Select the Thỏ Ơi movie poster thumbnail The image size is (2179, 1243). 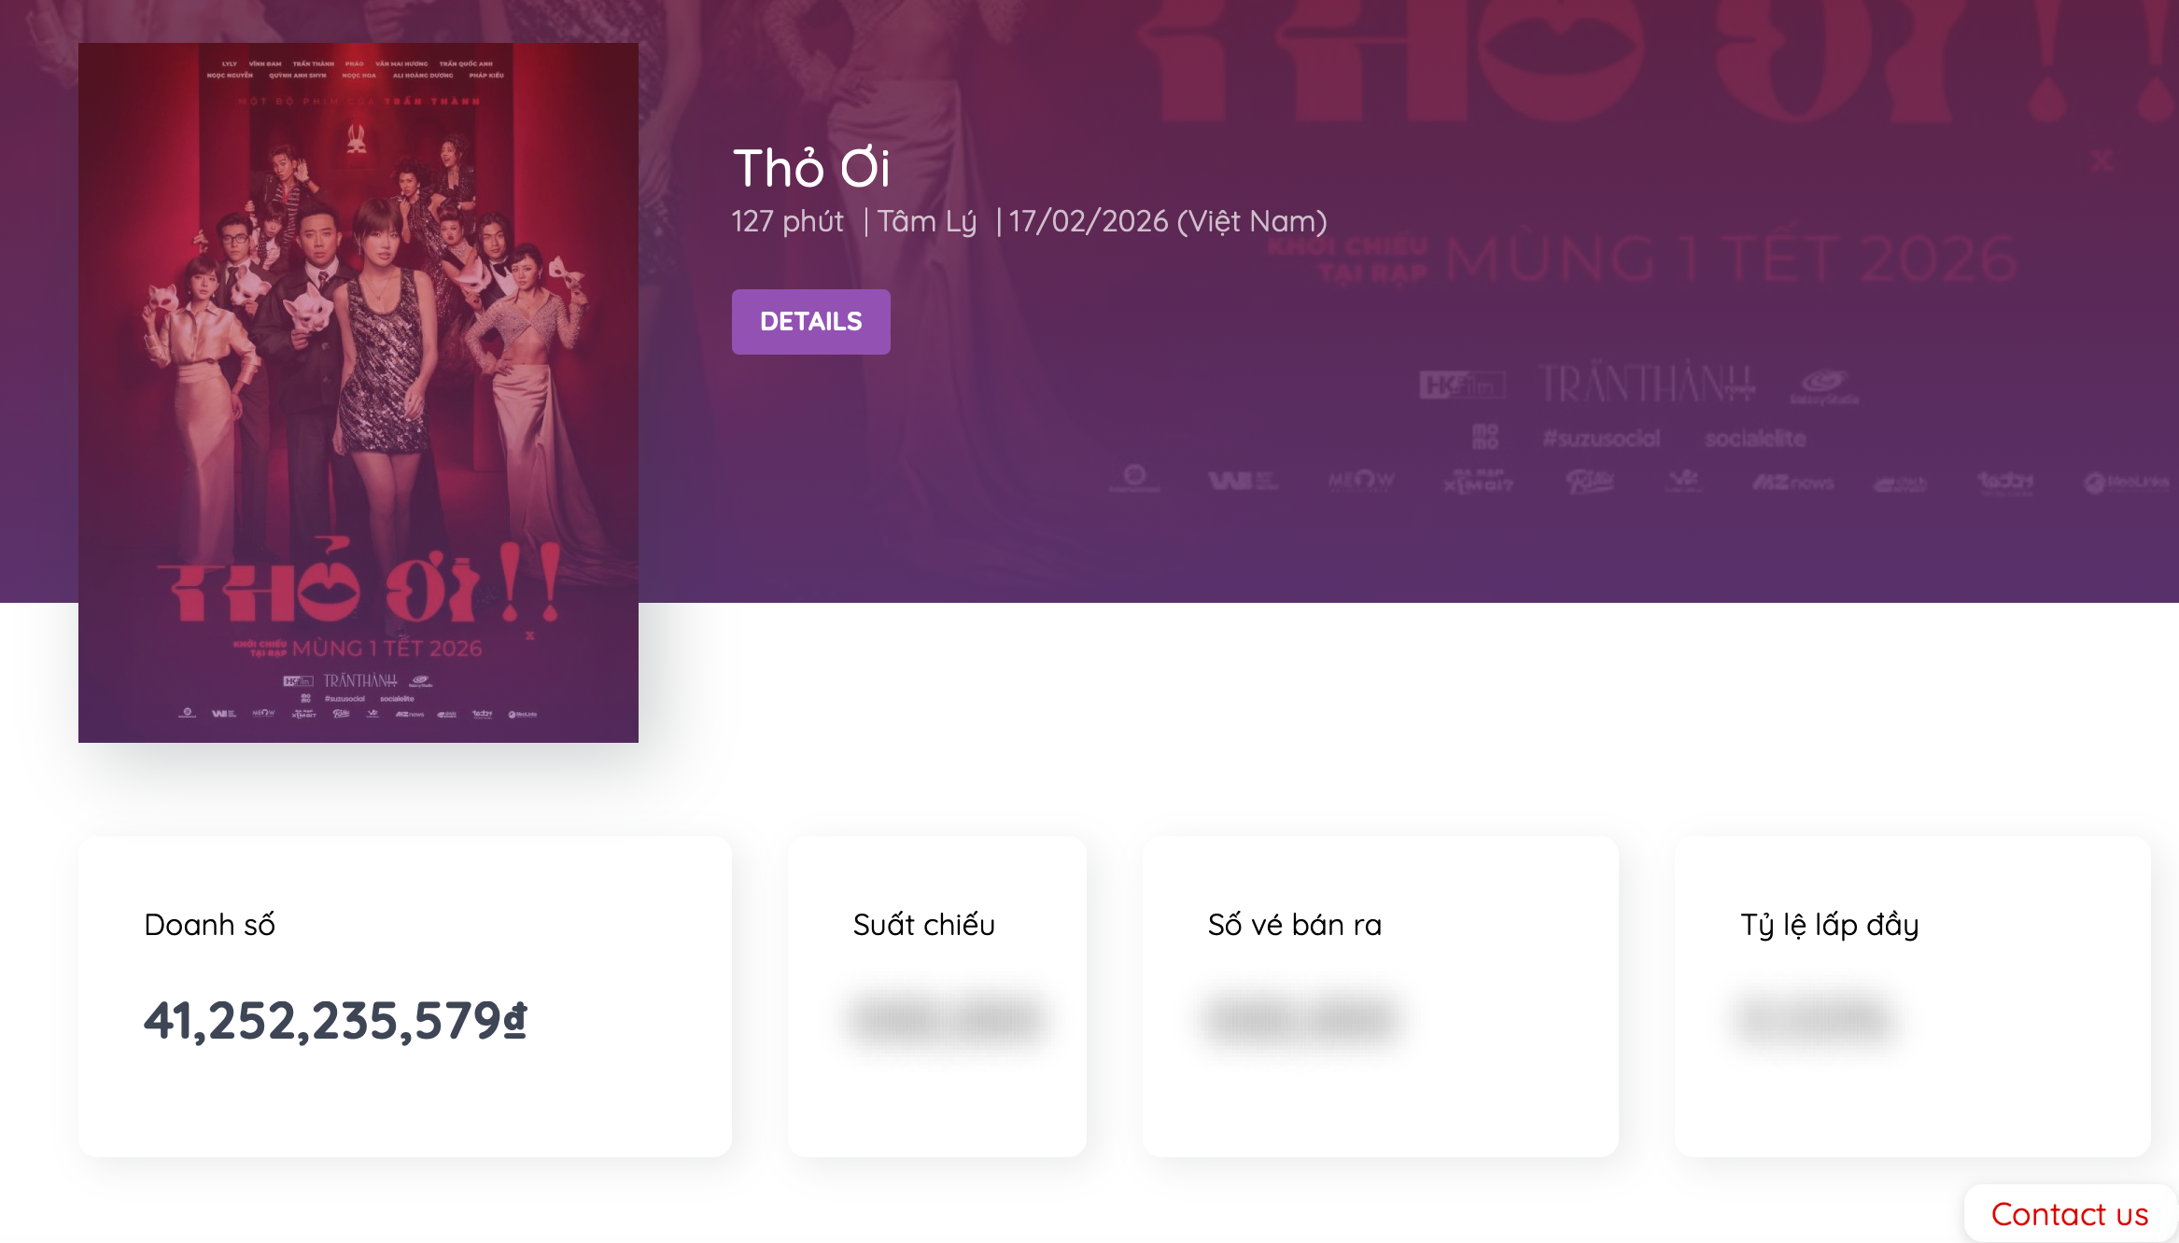(x=358, y=393)
